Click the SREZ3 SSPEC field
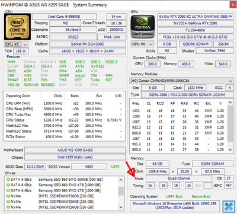The height and width of the screenshot is (214, 237). coord(73,37)
